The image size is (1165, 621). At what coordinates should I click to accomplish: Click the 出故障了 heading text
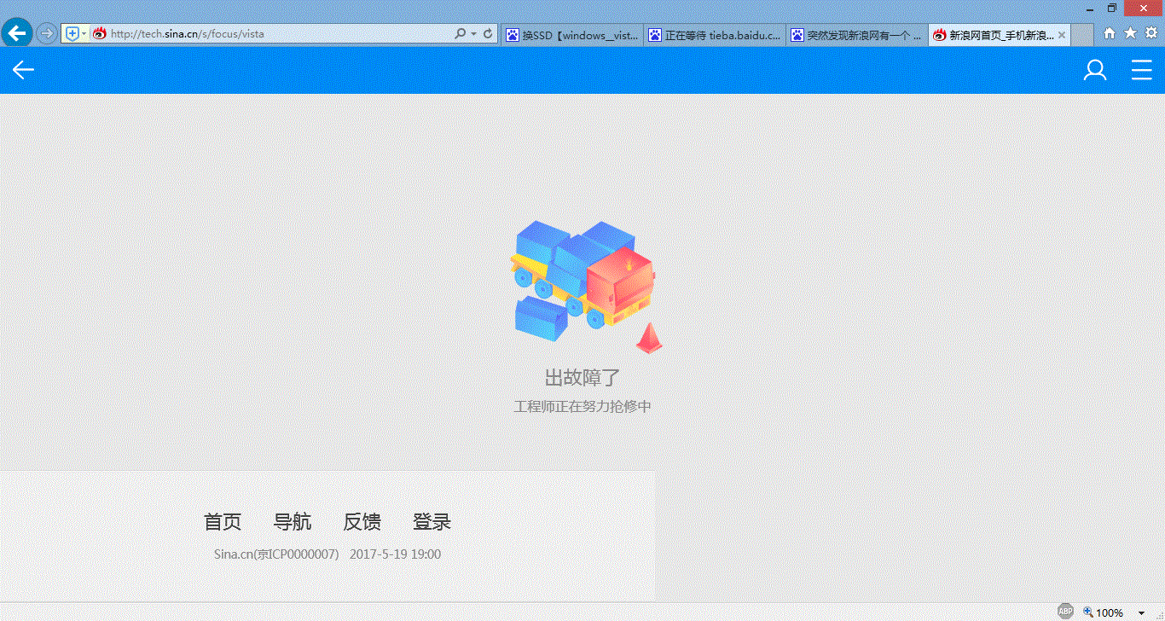click(582, 377)
